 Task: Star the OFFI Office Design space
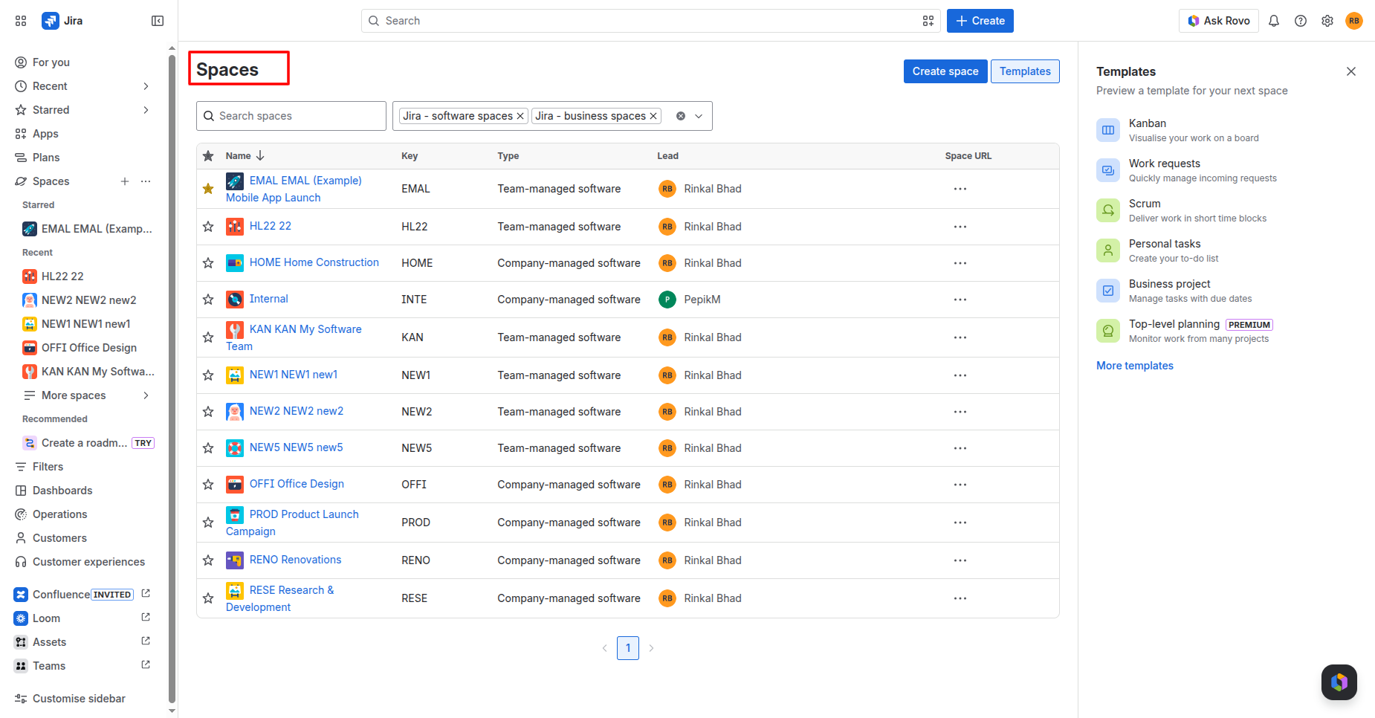pyautogui.click(x=208, y=485)
